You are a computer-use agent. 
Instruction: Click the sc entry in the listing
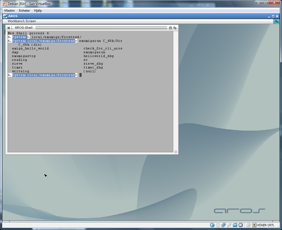point(86,60)
